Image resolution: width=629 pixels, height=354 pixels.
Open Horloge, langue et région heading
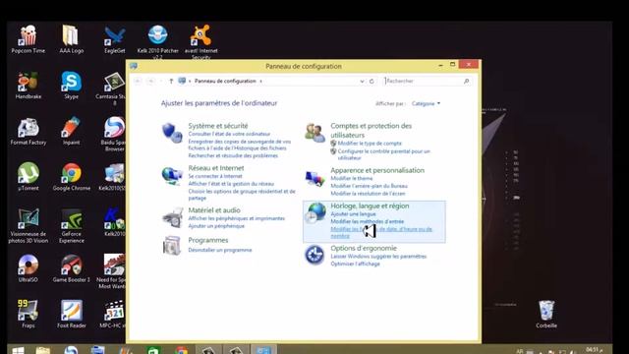pos(370,206)
